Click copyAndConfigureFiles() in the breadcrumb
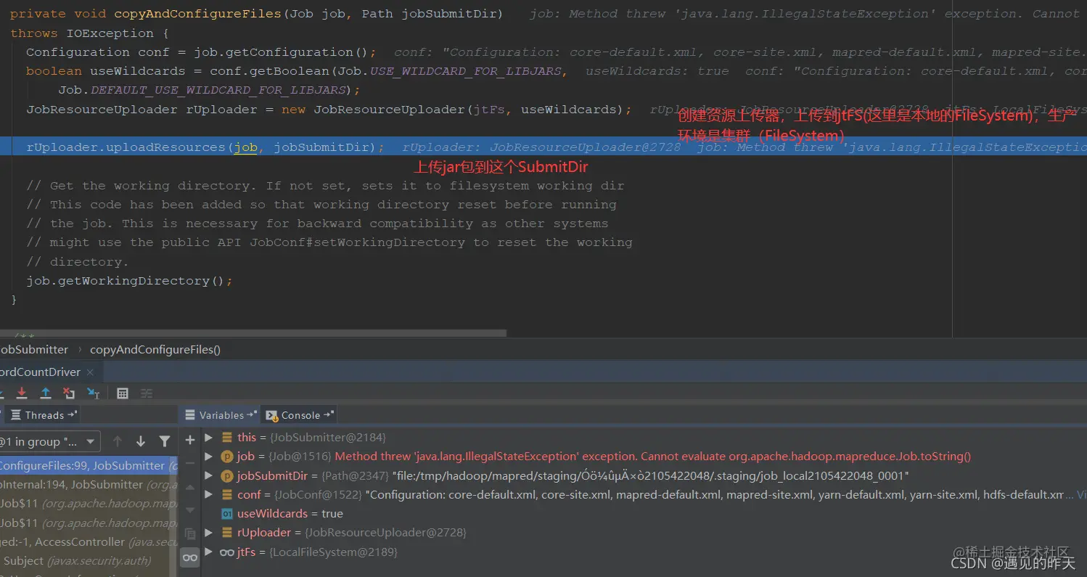The width and height of the screenshot is (1087, 577). tap(155, 349)
